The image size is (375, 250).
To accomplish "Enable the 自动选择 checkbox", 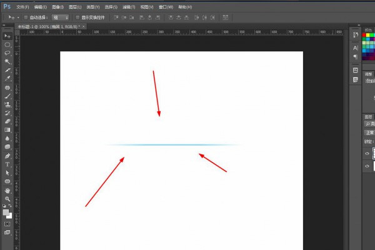I will pyautogui.click(x=26, y=17).
